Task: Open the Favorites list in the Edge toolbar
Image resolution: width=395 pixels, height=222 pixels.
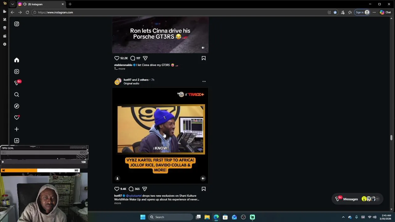Action: [x=350, y=12]
